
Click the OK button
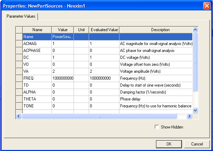(x=168, y=144)
